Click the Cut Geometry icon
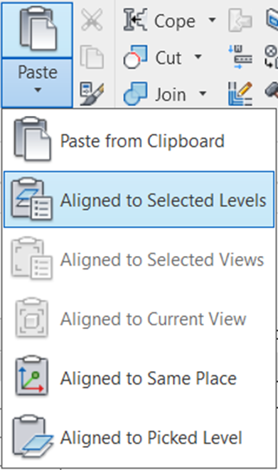278x470 pixels. [x=135, y=57]
